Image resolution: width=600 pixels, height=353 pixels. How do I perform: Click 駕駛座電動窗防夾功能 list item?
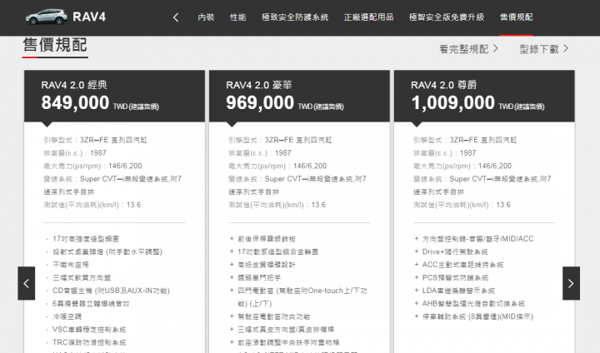pos(274,316)
